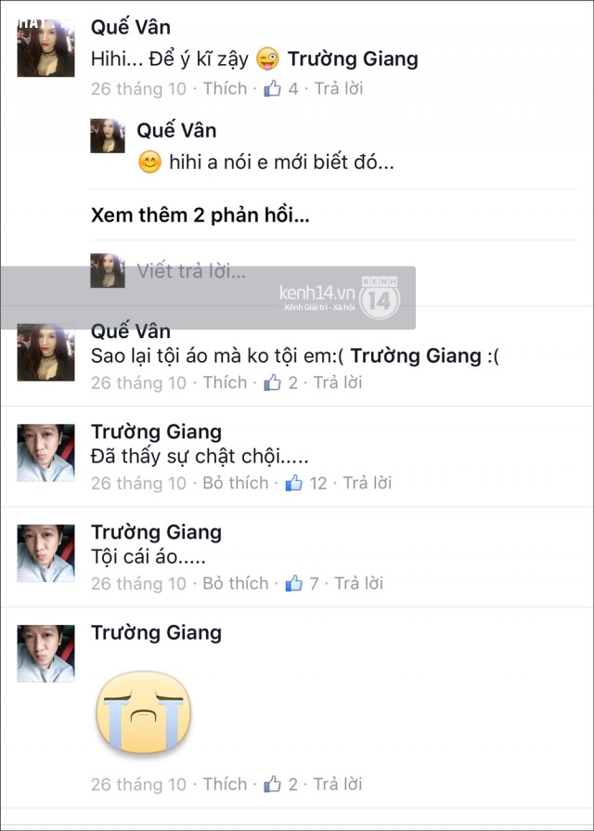Expand 'Xem thêm 2 phản hồi...' replies
Viewport: 594px width, 831px height.
pos(200,215)
